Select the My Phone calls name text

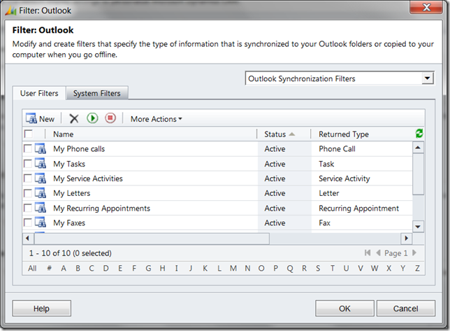[79, 149]
